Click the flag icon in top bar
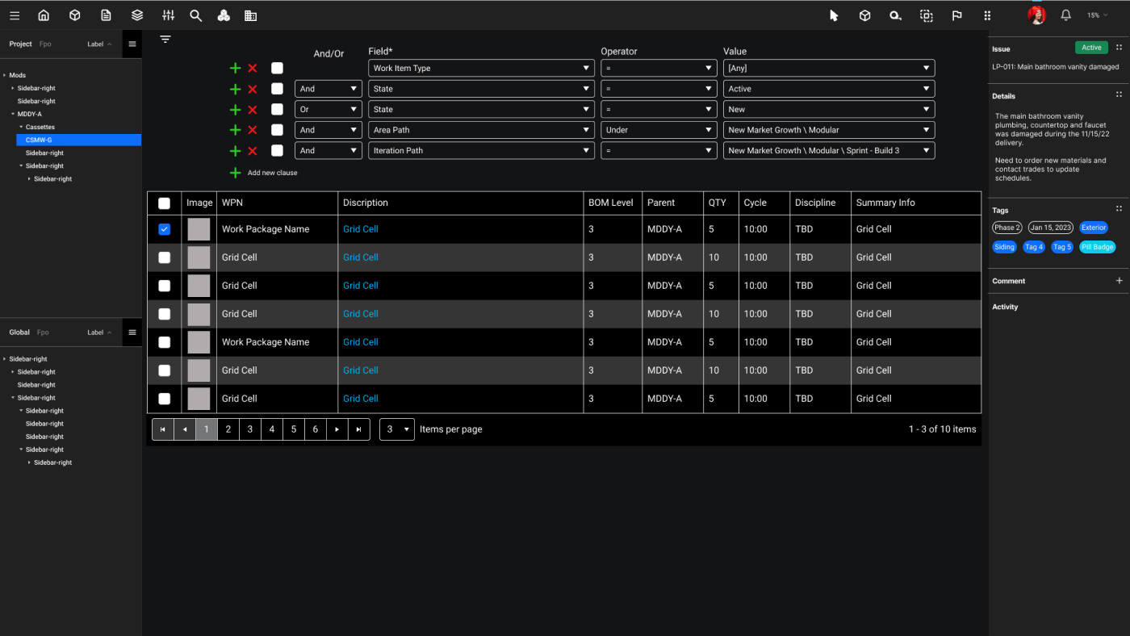Viewport: 1130px width, 636px height. point(956,15)
